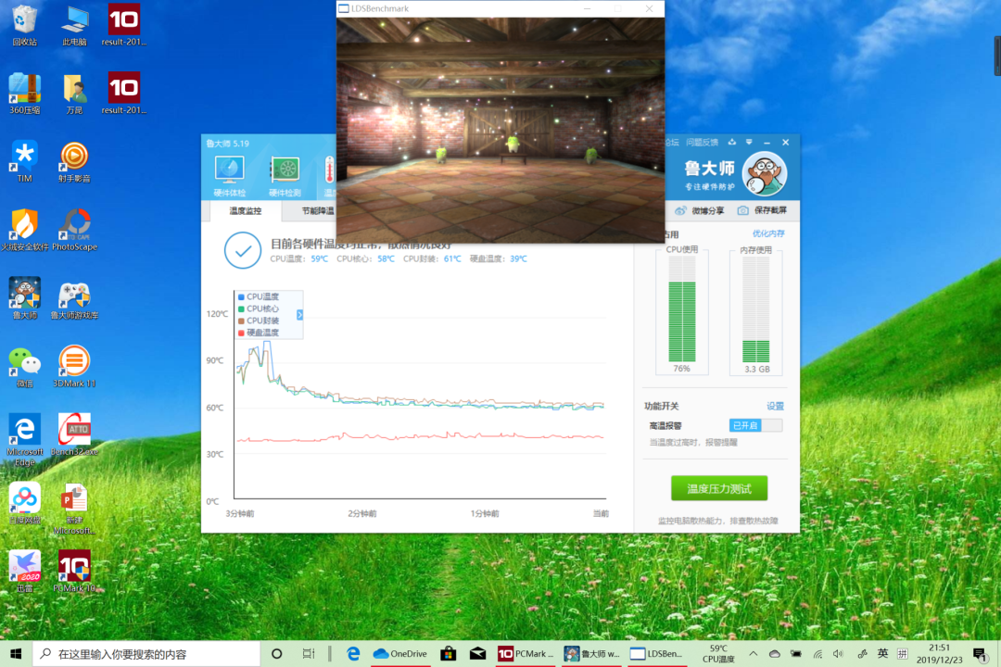
Task: Open the 此电脑 This PC desktop icon
Action: pos(75,26)
